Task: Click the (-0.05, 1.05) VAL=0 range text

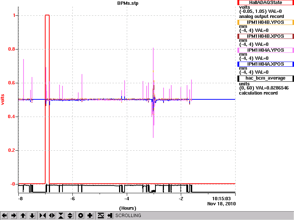Action: pos(261,11)
